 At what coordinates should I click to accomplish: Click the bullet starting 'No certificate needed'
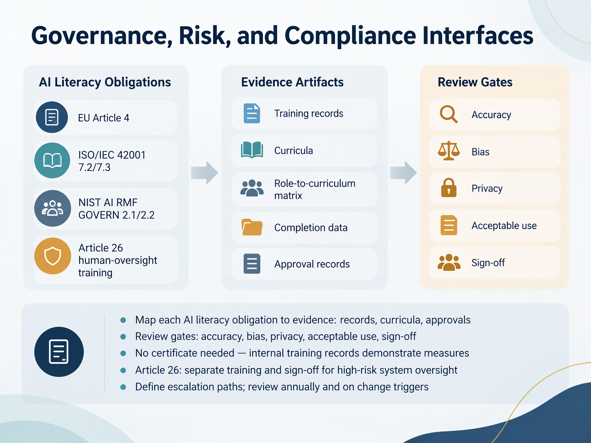click(302, 353)
